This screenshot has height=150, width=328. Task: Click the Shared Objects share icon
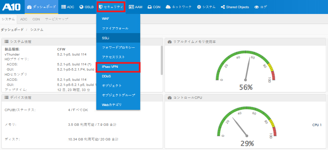(x=223, y=7)
